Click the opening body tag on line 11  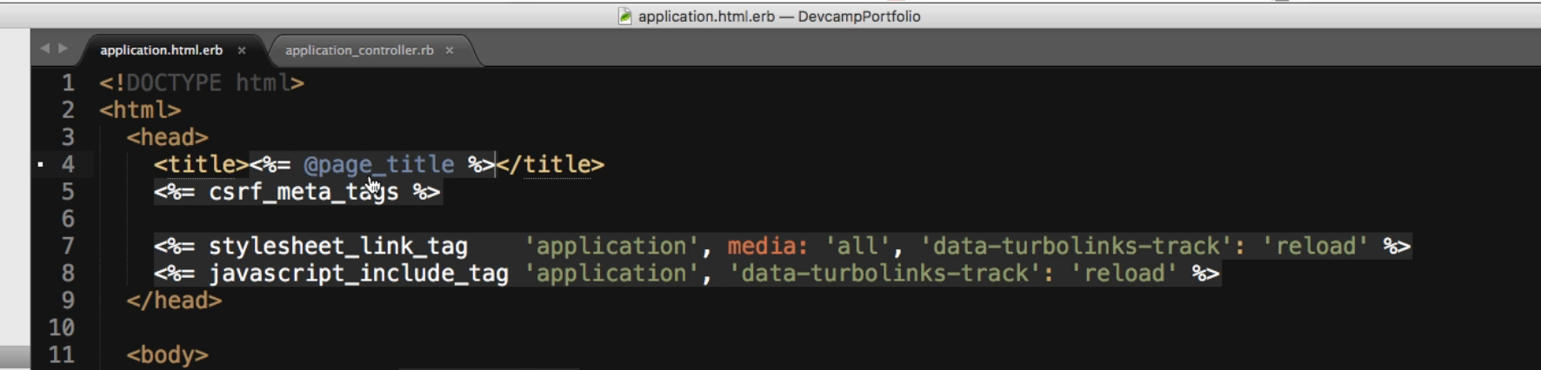tap(167, 354)
